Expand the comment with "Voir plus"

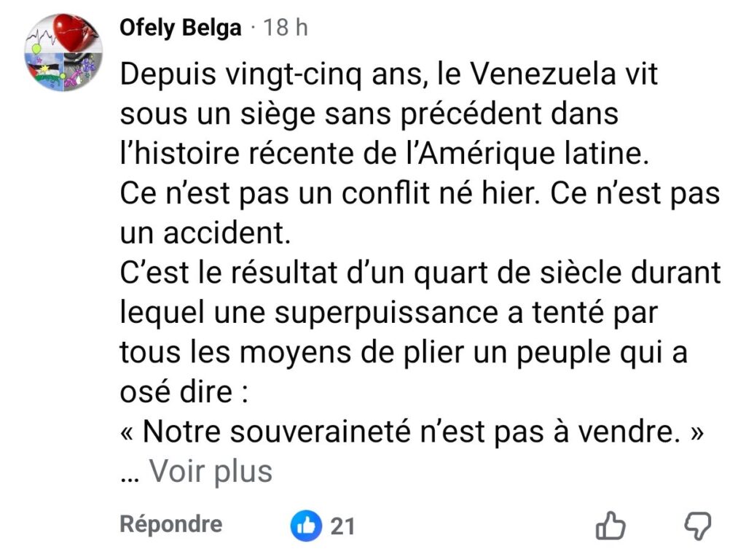pyautogui.click(x=211, y=472)
